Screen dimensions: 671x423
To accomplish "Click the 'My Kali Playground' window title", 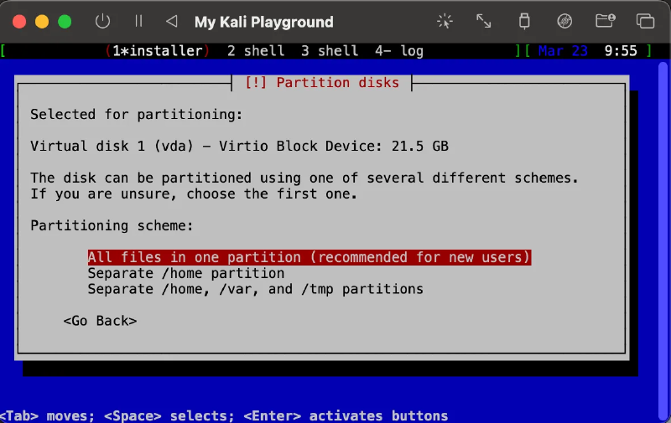I will pyautogui.click(x=263, y=23).
